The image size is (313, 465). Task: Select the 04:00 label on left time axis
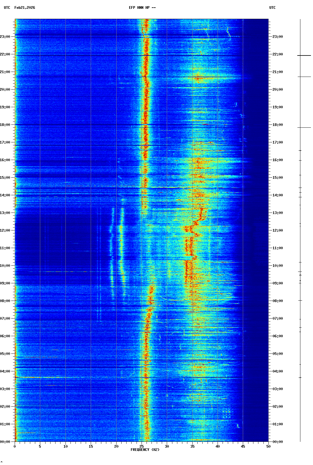(x=5, y=371)
